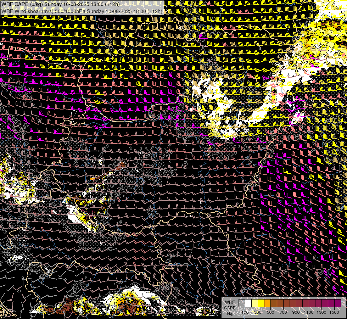Click the '1300' legend value

321,312
